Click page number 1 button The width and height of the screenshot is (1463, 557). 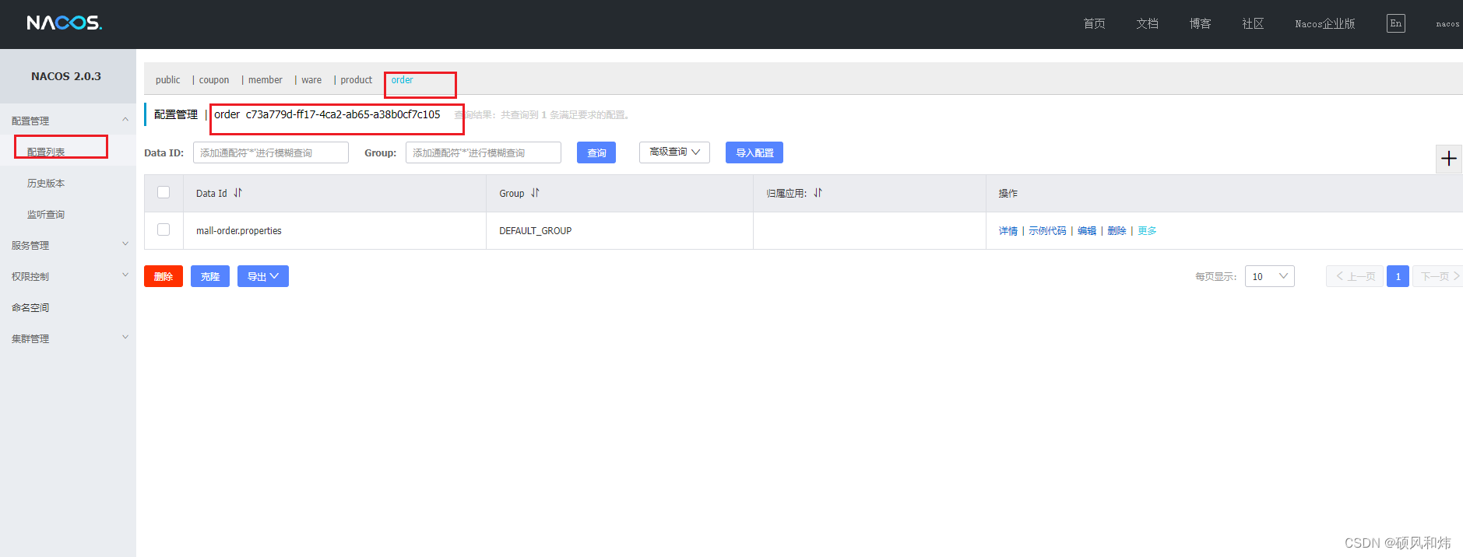pos(1398,276)
